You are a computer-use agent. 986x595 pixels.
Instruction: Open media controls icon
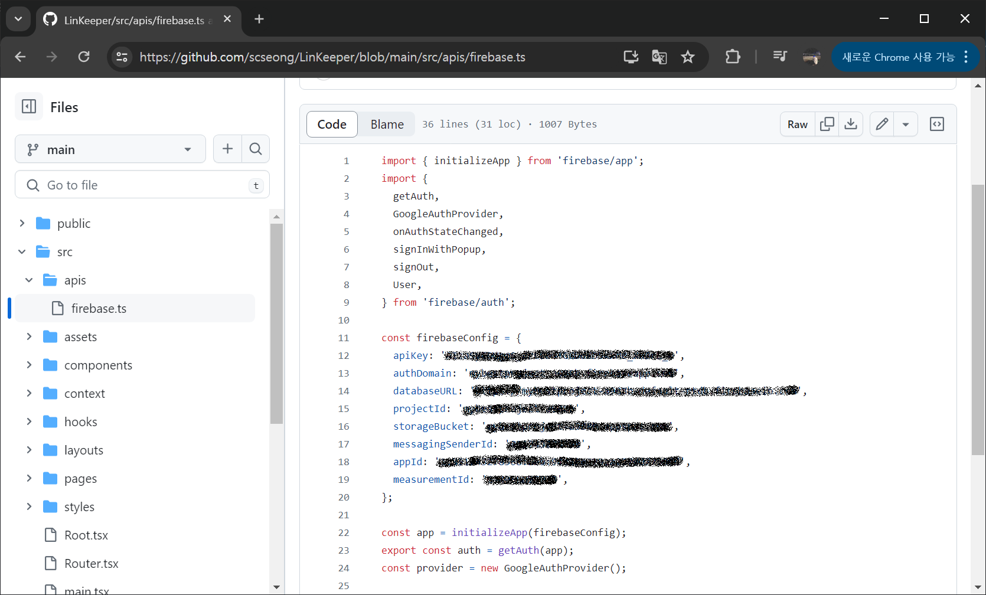pos(780,57)
